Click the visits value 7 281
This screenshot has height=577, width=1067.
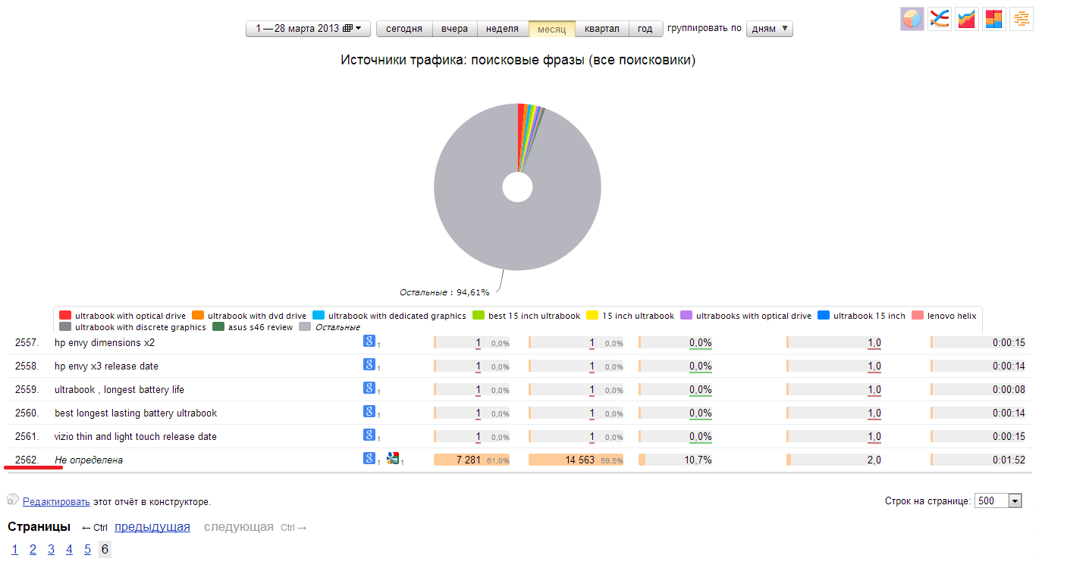coord(467,460)
